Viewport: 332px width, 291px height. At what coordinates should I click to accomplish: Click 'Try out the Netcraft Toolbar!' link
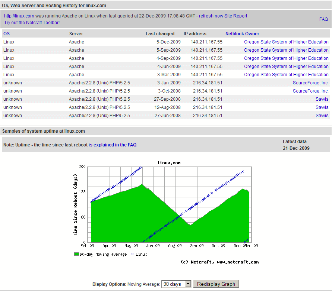pos(32,23)
